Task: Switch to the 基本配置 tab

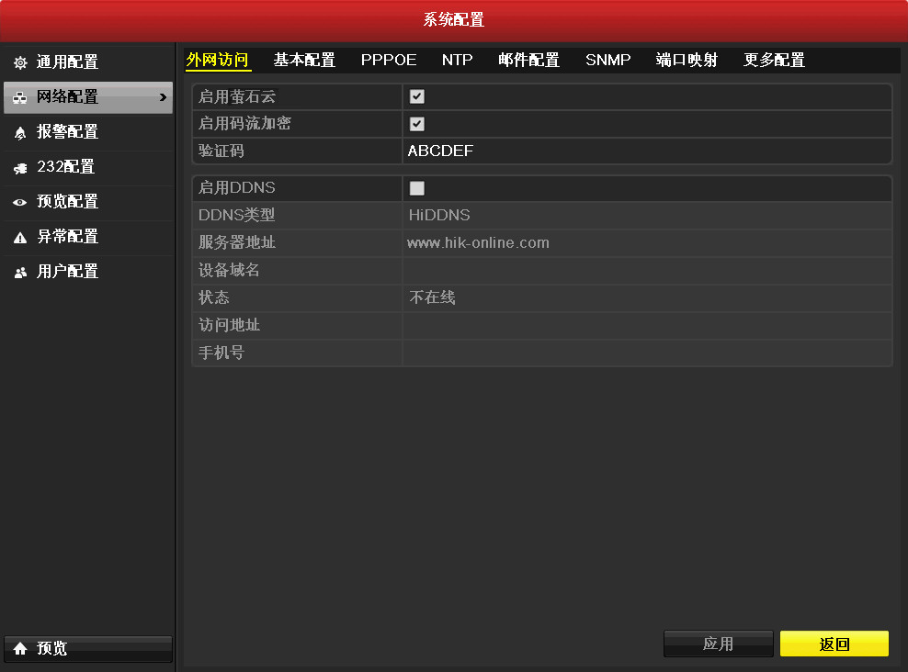Action: [304, 61]
